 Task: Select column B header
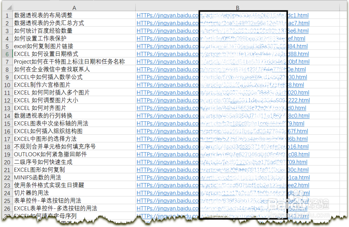click(237, 8)
